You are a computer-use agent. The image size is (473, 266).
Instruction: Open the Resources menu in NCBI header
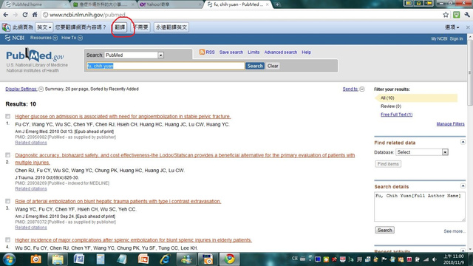click(44, 38)
